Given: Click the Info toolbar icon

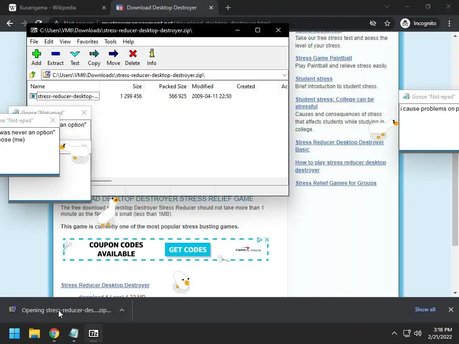Looking at the screenshot, I should point(152,57).
